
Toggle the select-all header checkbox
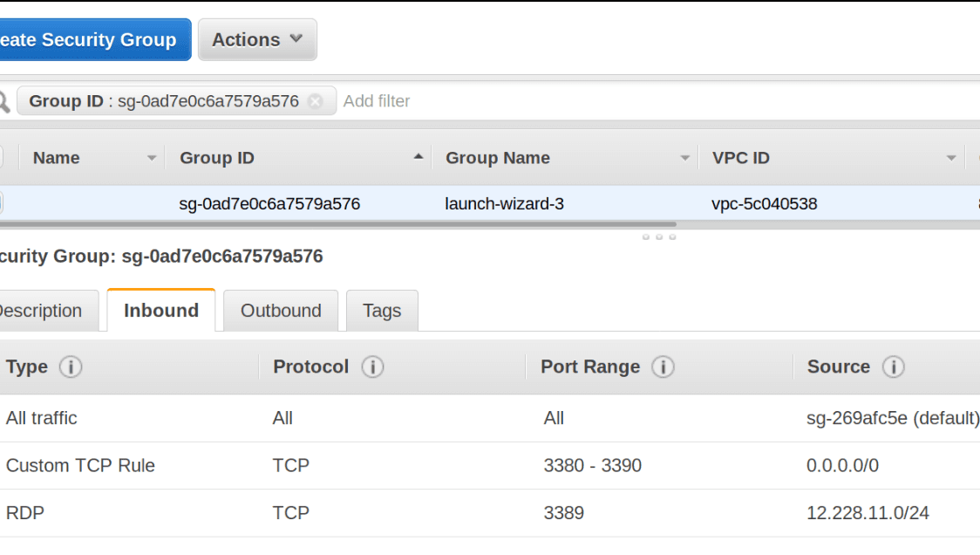1,158
